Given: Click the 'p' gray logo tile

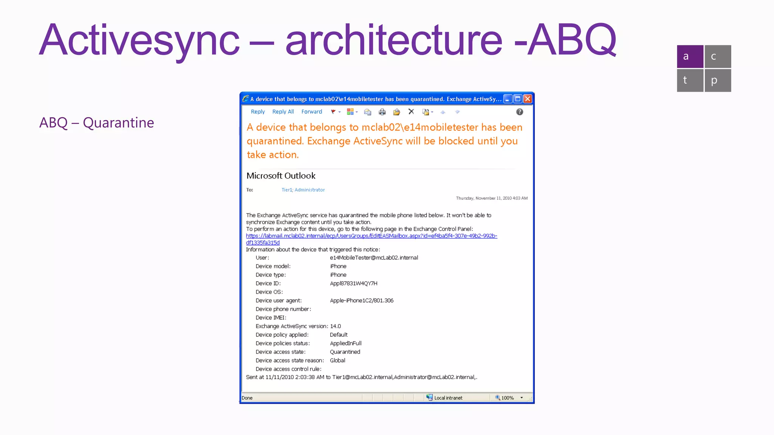Looking at the screenshot, I should click(718, 80).
